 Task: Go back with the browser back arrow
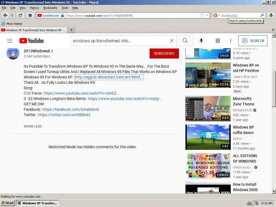(5, 15)
